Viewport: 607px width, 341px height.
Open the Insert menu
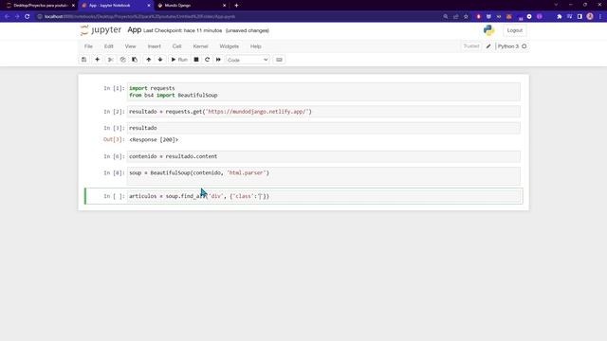tap(154, 46)
